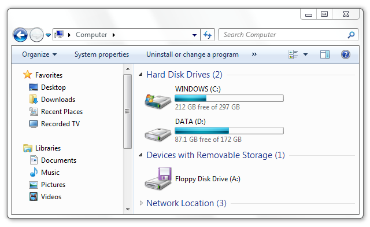Expand the arrow after Computer breadcrumb
This screenshot has width=370, height=227.
pos(114,35)
